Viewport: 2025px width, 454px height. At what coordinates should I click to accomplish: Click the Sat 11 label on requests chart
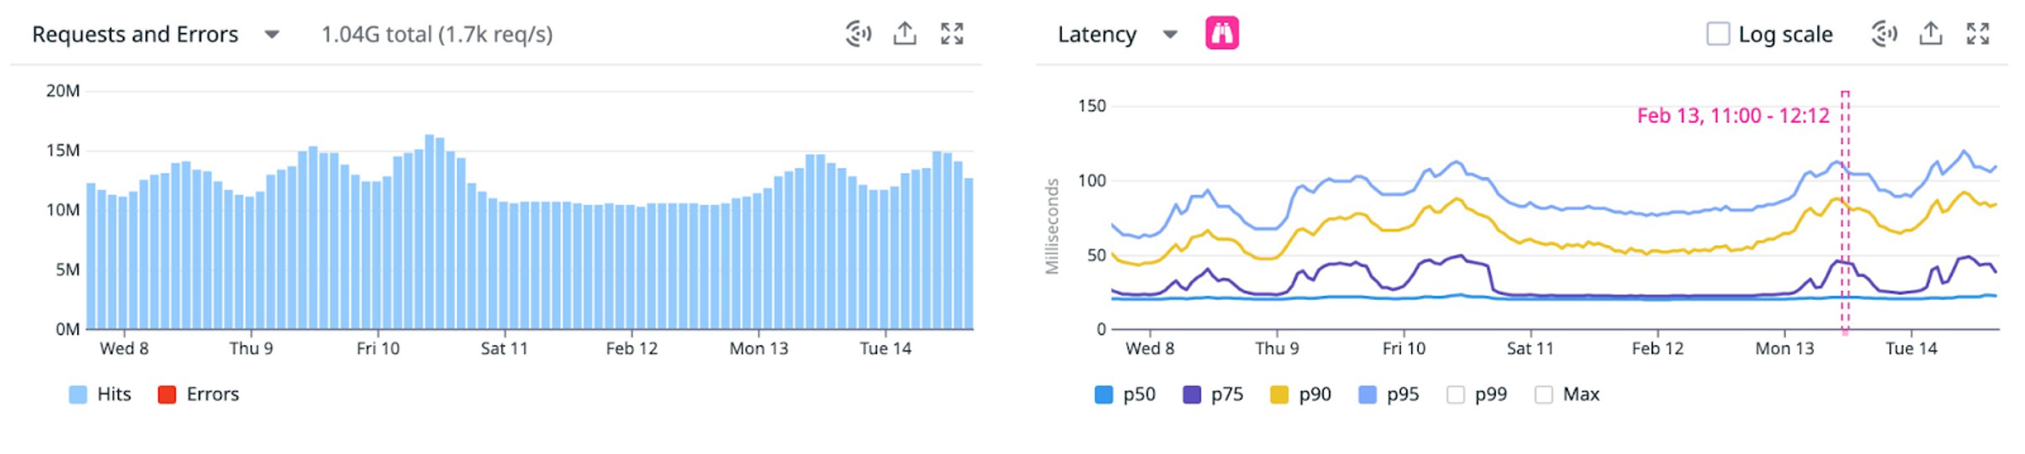click(x=505, y=349)
